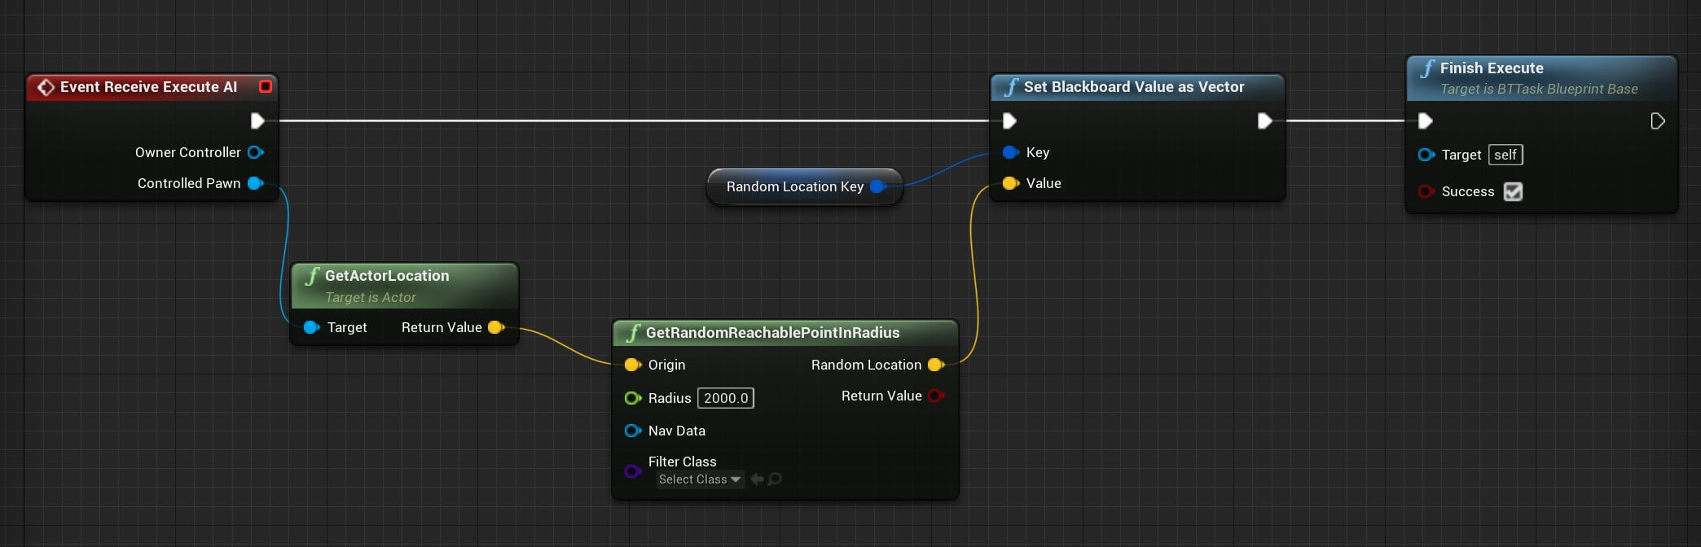The height and width of the screenshot is (547, 1701).
Task: Click the browse magnifier icon under Filter Class
Action: (x=775, y=479)
